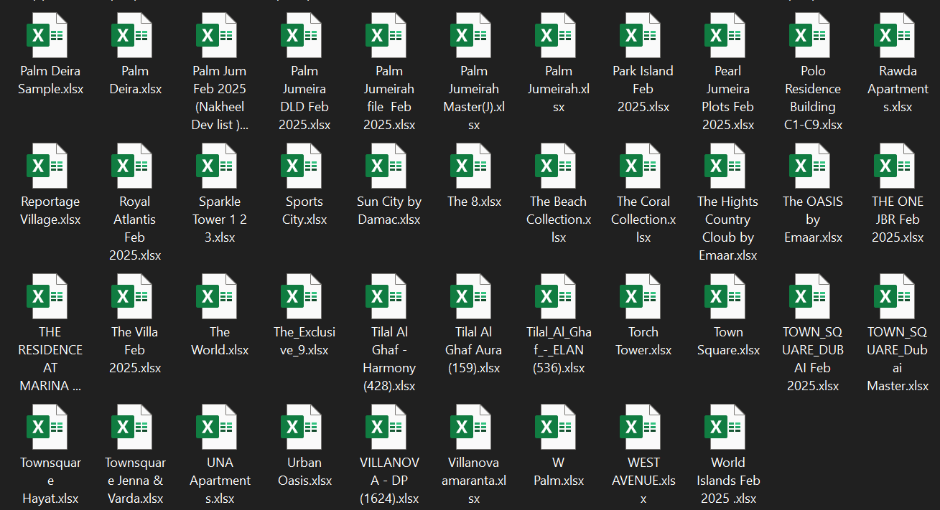
Task: Select the Sun City by Damac.xlsx label
Action: point(389,210)
